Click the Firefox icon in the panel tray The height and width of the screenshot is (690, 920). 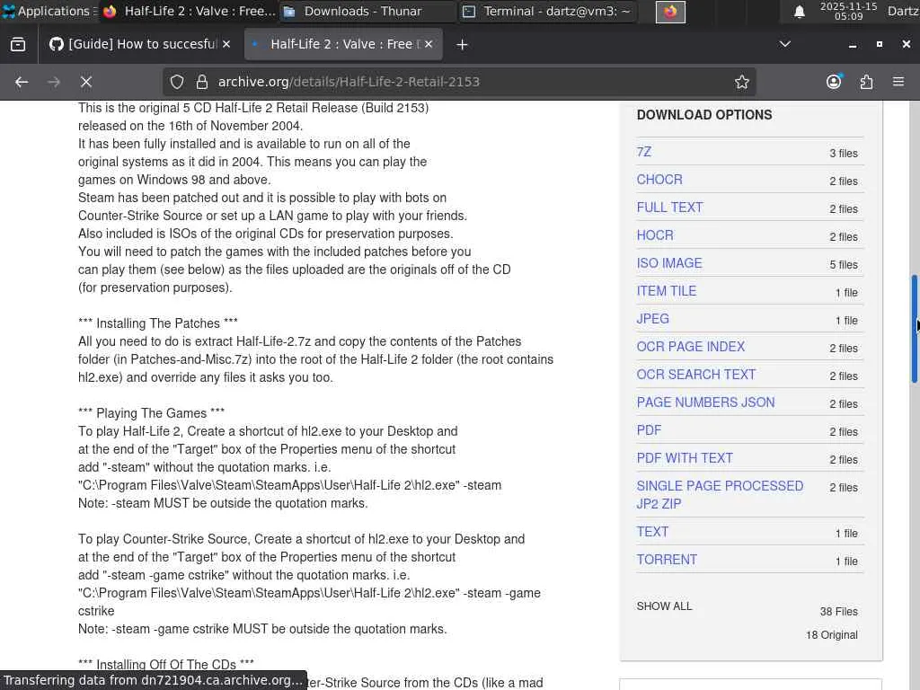pos(670,12)
